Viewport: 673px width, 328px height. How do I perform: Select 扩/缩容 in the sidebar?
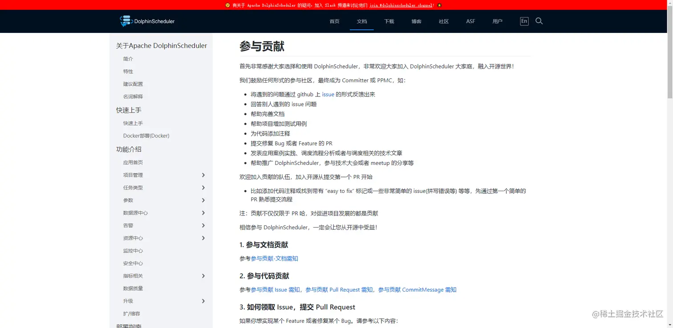[132, 313]
